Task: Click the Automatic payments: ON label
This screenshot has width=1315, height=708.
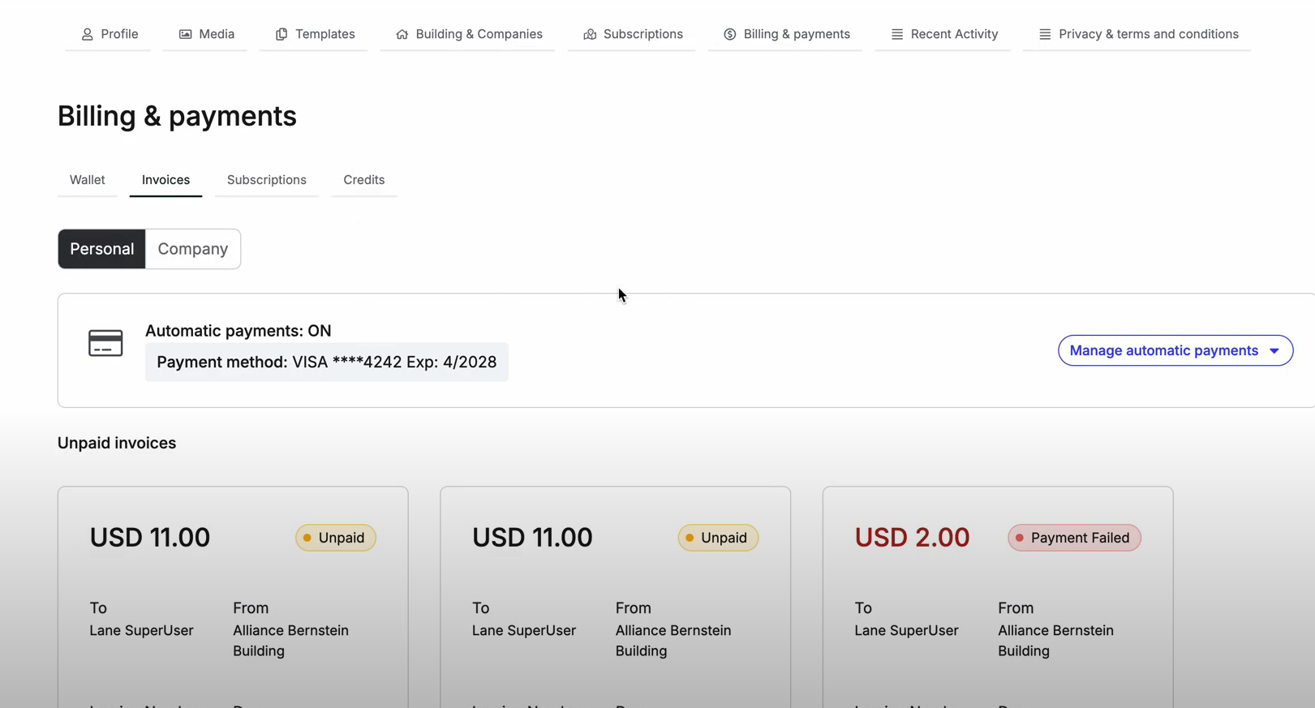Action: (x=238, y=331)
